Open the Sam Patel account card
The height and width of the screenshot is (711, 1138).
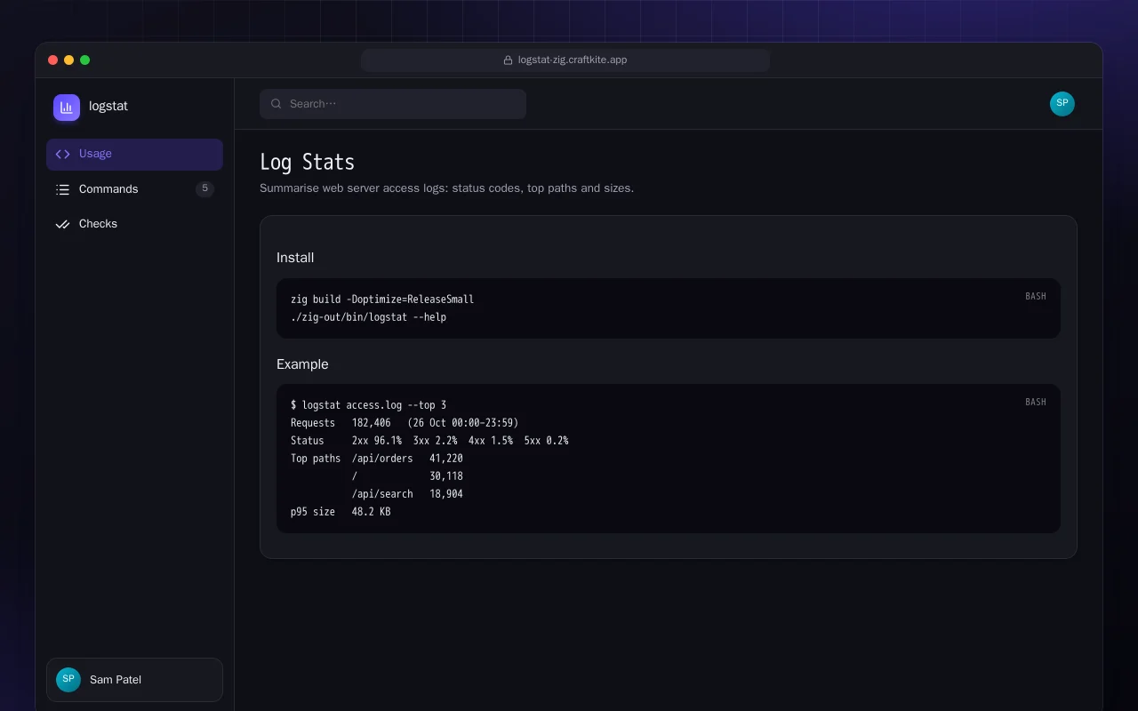coord(134,680)
